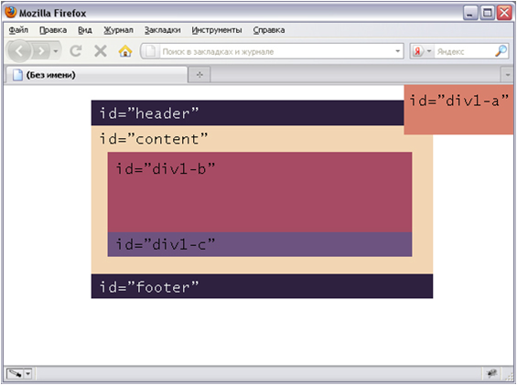Viewport: 517px width, 385px height.
Task: Open the Yandex search engine dropdown
Action: pos(422,51)
